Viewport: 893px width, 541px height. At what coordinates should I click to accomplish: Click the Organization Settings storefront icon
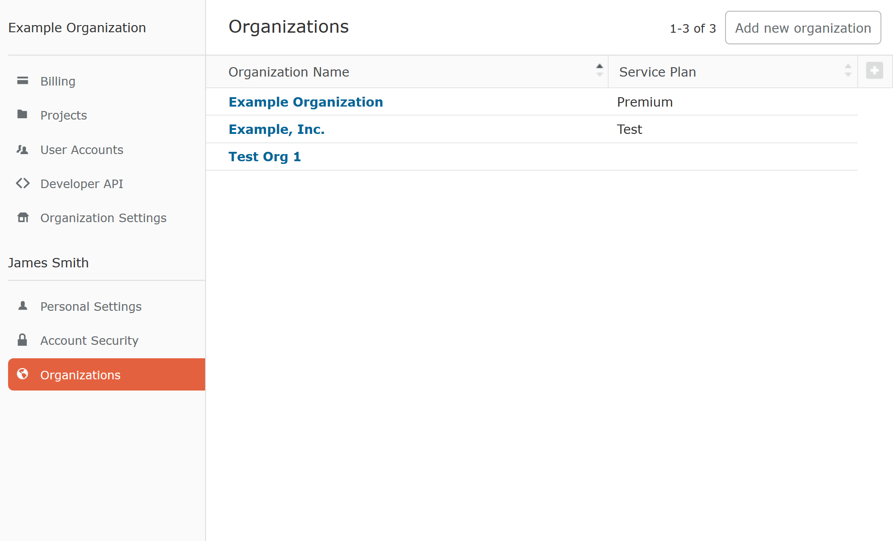[x=23, y=217]
